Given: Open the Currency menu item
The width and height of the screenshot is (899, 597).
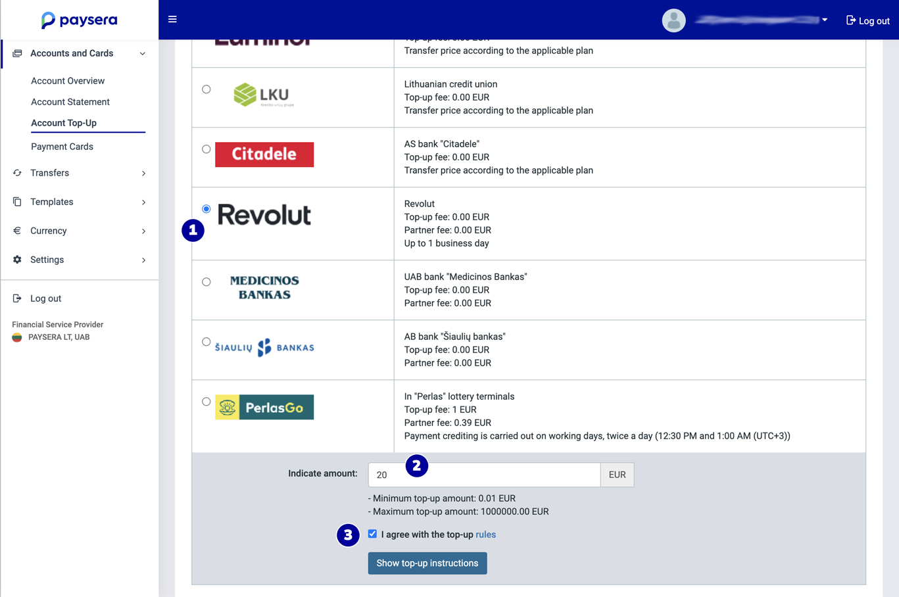Looking at the screenshot, I should [80, 231].
